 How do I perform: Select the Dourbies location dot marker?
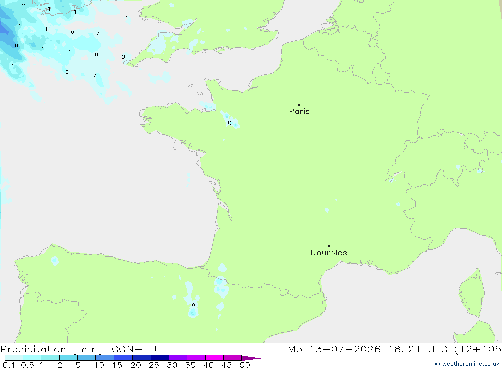coord(329,246)
